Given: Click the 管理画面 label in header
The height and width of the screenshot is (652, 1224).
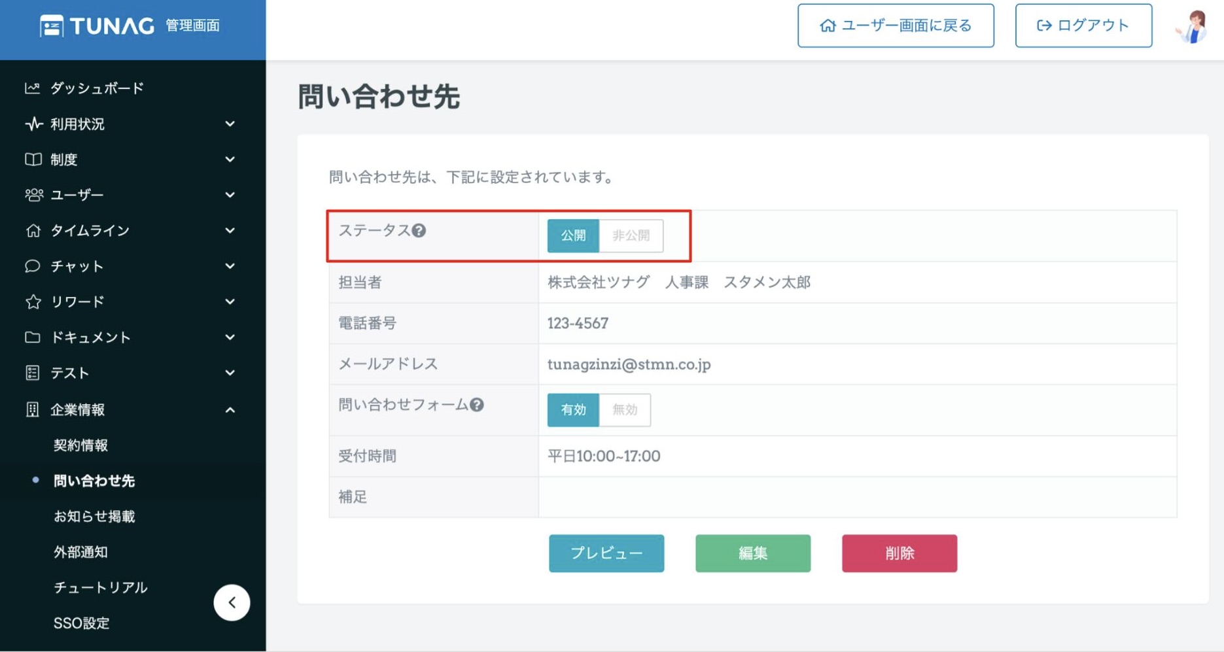Looking at the screenshot, I should tap(192, 26).
